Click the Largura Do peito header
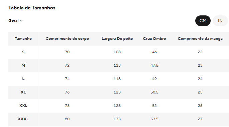The width and height of the screenshot is (229, 127). [x=117, y=39]
